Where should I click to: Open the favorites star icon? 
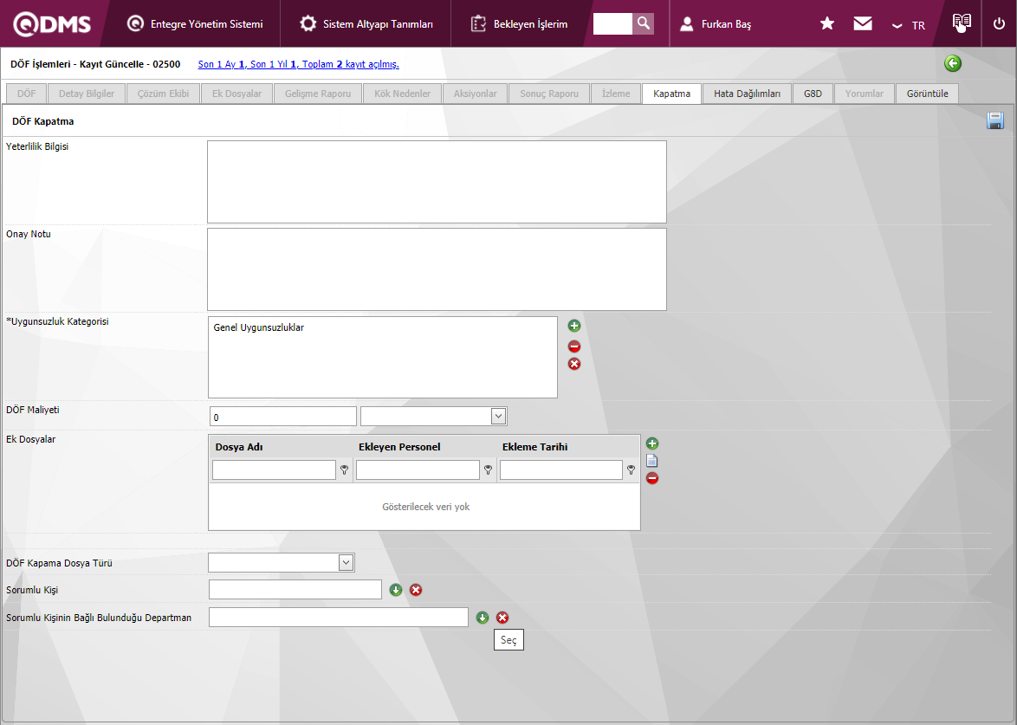click(x=827, y=24)
